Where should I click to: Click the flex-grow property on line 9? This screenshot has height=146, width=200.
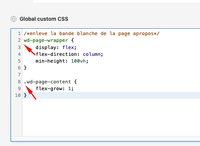[49, 89]
